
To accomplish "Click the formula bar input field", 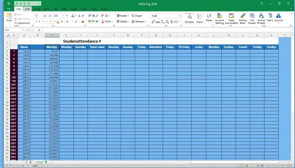I will pyautogui.click(x=167, y=30).
